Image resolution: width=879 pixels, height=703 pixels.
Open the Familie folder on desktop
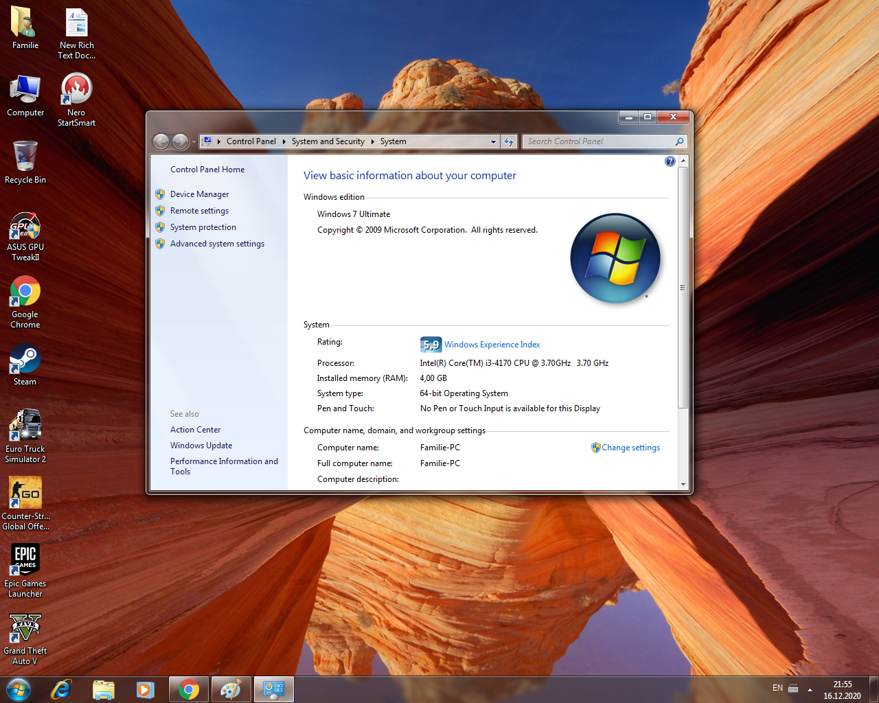click(25, 28)
